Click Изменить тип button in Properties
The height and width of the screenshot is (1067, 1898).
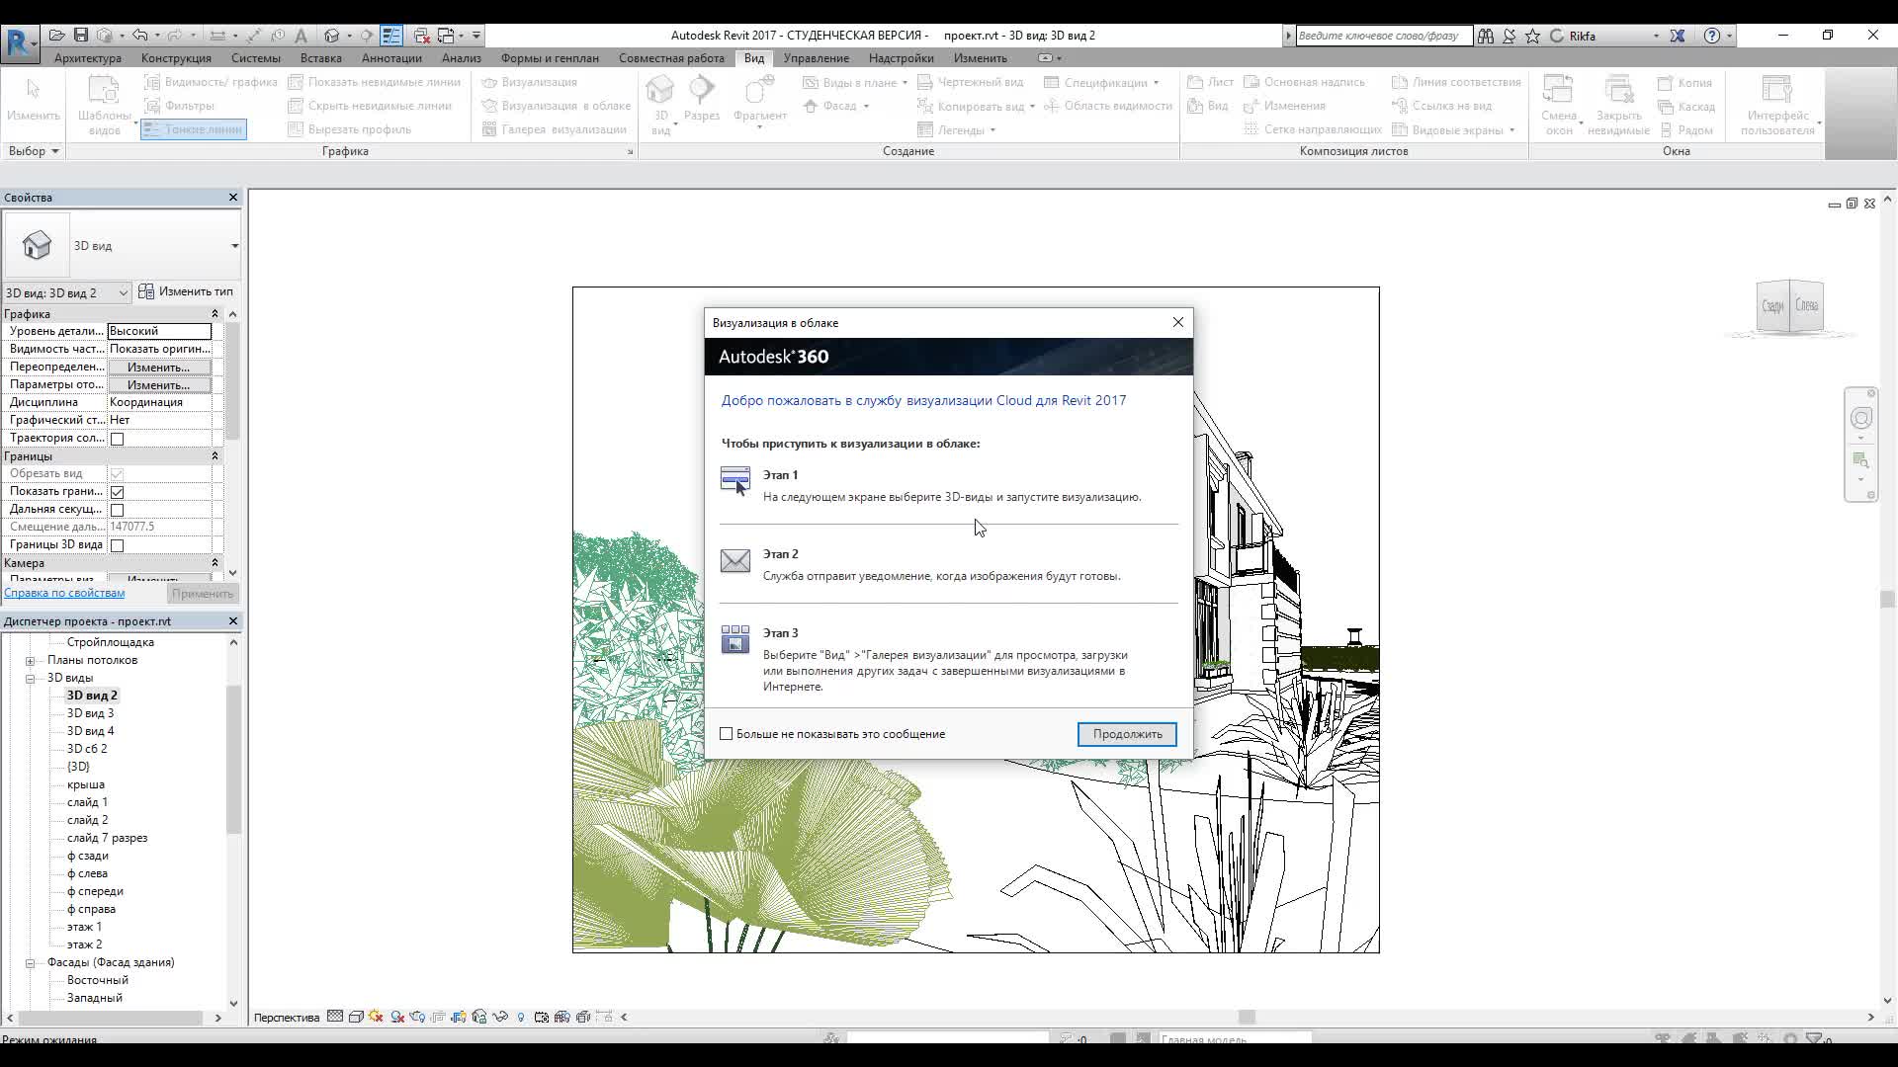coord(186,291)
